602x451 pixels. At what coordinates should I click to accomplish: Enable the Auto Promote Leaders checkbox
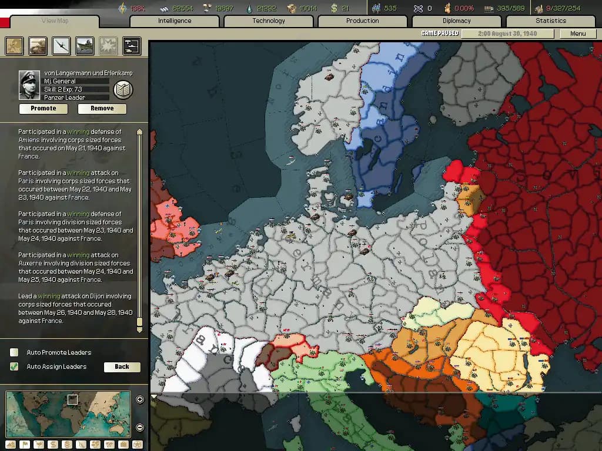[x=15, y=352]
